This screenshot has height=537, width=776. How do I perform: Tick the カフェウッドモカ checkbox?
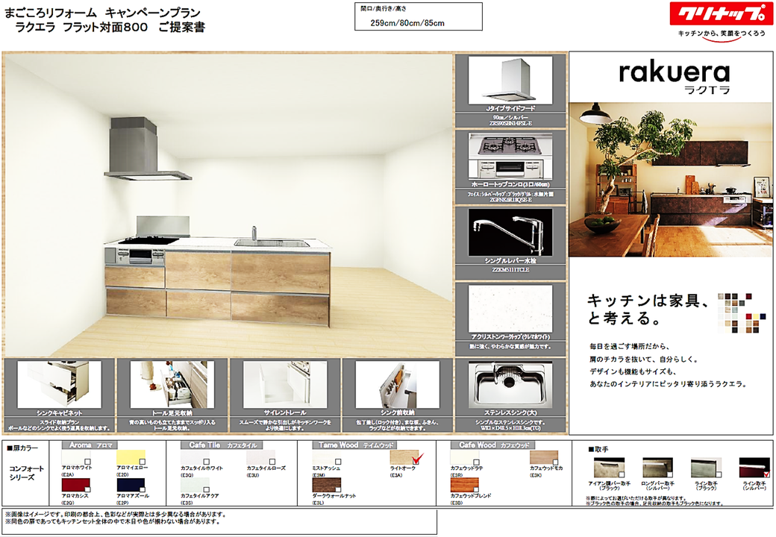click(x=555, y=462)
